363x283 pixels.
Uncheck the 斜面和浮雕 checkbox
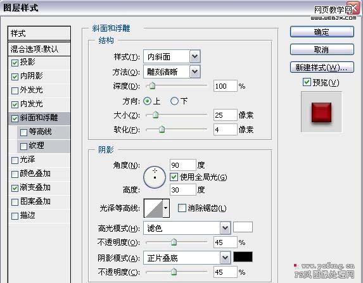(x=15, y=118)
